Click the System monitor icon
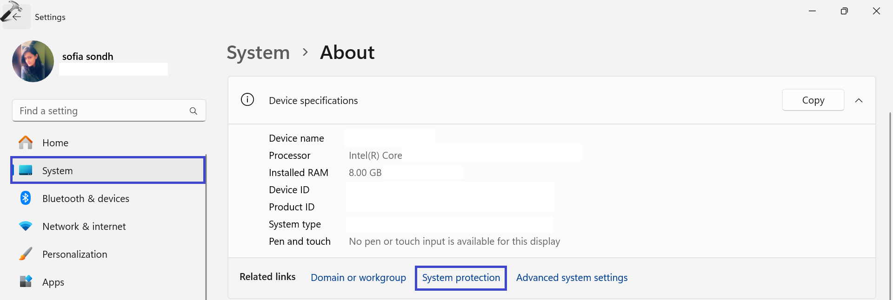893x300 pixels. coord(26,170)
